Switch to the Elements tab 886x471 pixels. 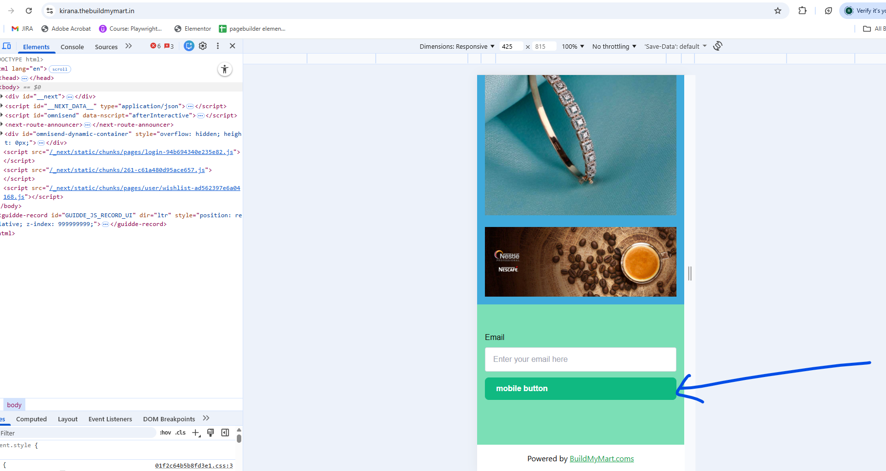coord(36,47)
